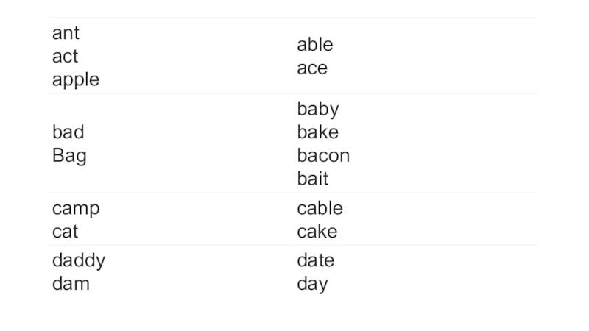Select the capitalized word "Bag"
The width and height of the screenshot is (589, 331).
point(68,156)
